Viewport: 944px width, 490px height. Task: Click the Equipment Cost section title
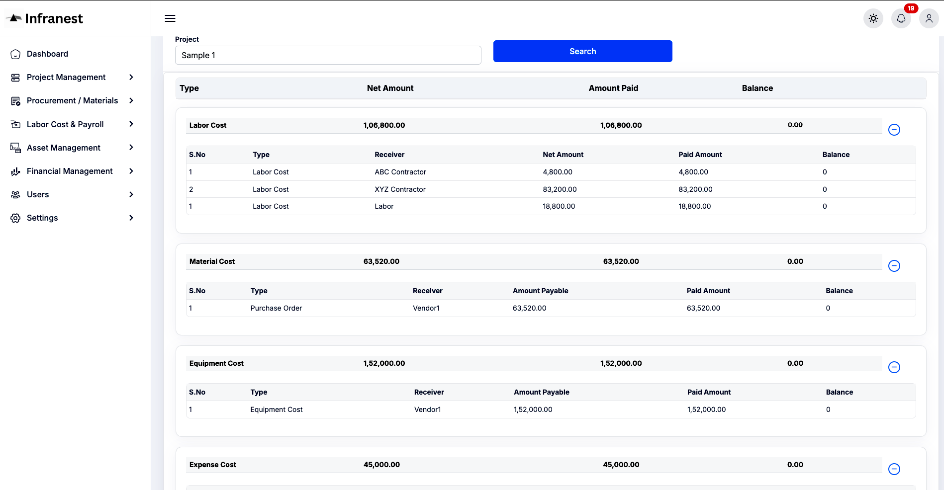pyautogui.click(x=216, y=363)
